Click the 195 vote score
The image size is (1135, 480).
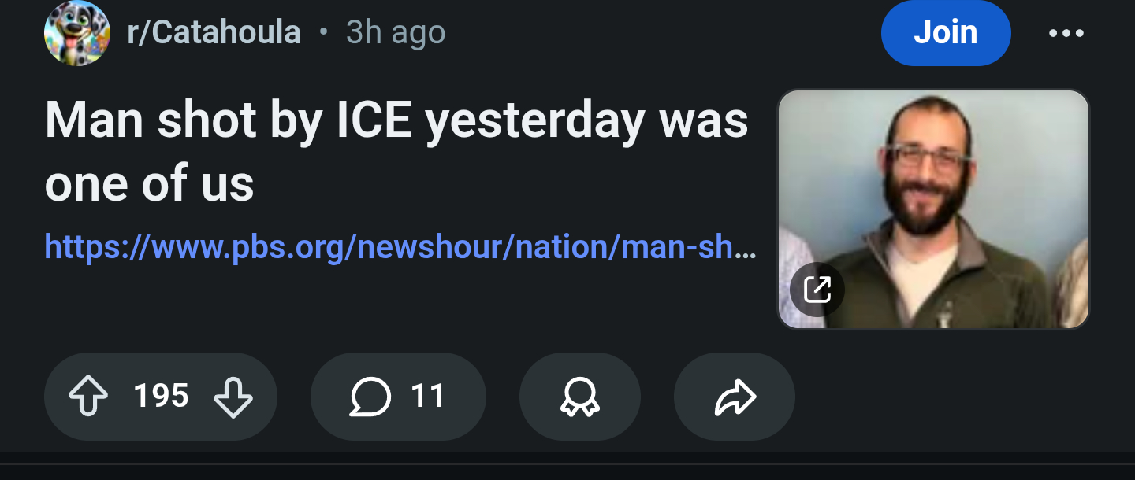tap(161, 396)
